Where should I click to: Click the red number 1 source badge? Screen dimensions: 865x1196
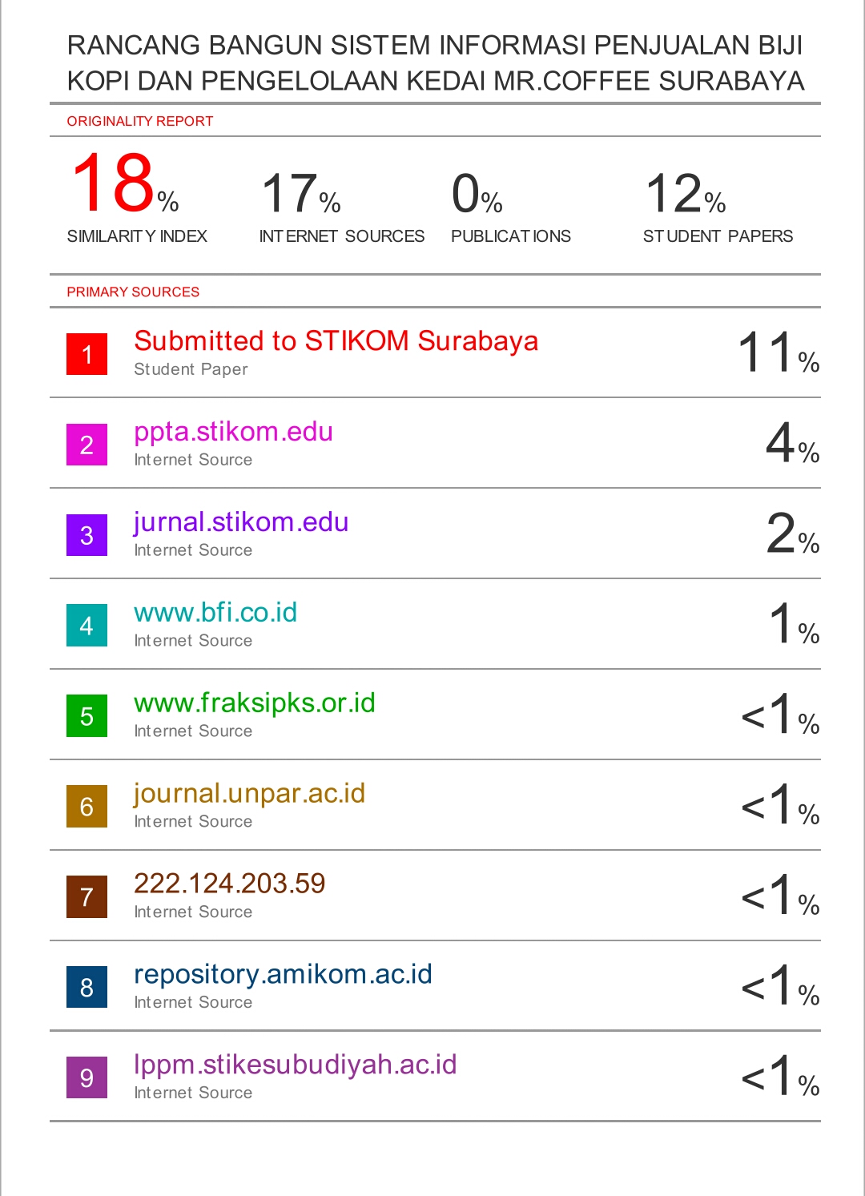(x=86, y=354)
